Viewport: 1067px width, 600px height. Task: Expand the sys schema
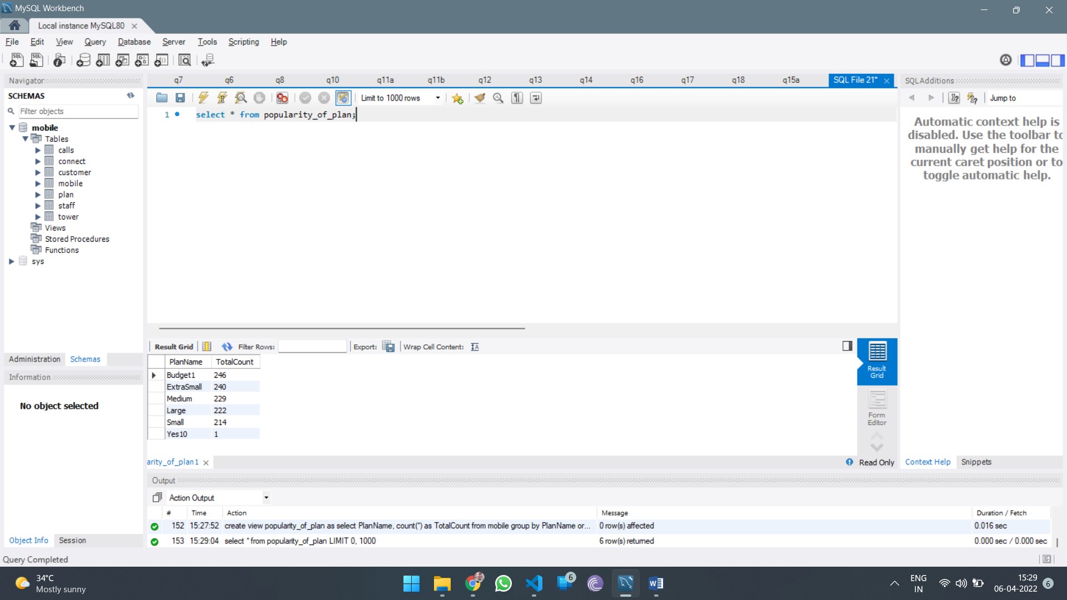coord(12,261)
